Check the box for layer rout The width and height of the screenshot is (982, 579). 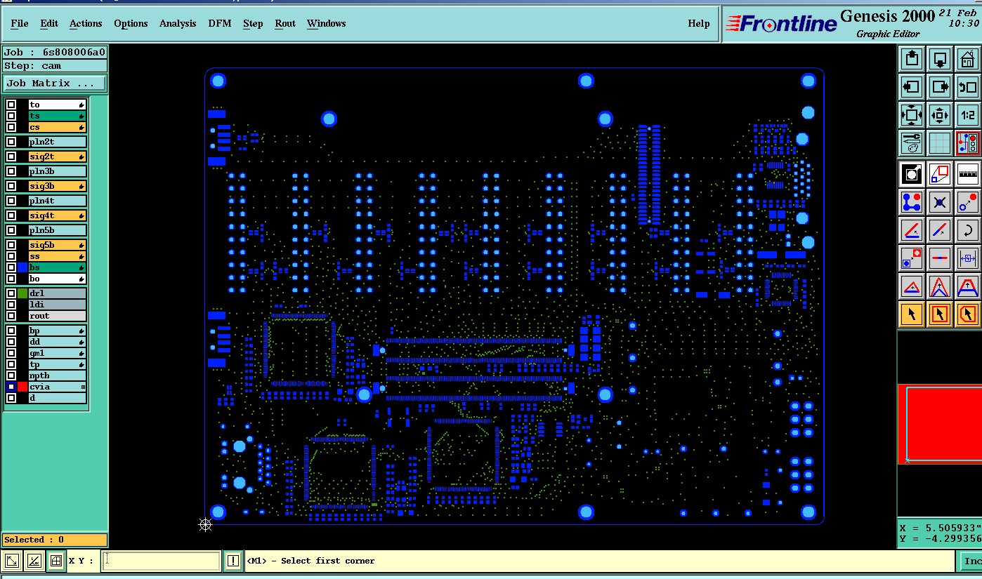click(11, 316)
